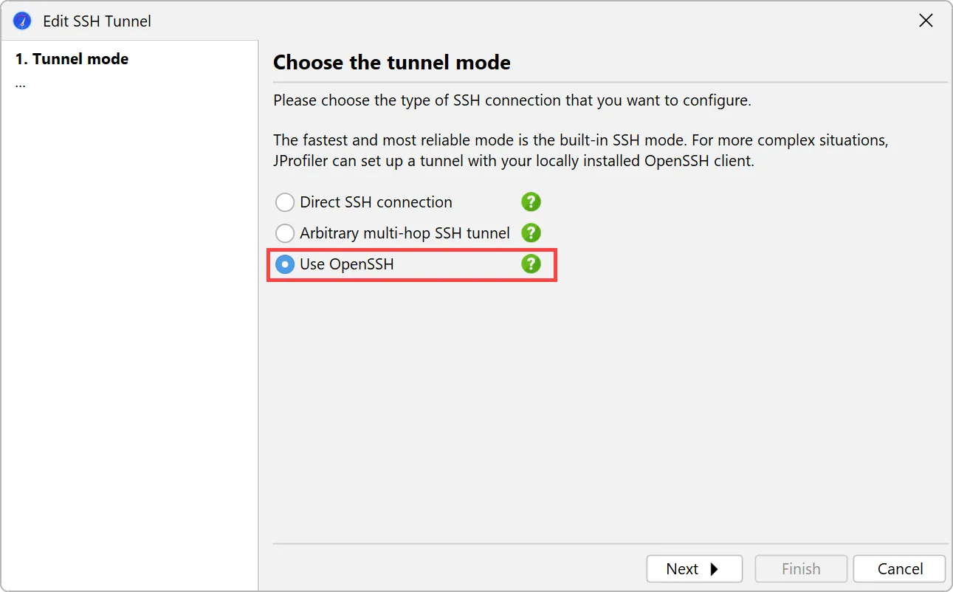Click the paragraph mentioning locally installed OpenSSH client
Image resolution: width=953 pixels, height=592 pixels.
(x=581, y=151)
